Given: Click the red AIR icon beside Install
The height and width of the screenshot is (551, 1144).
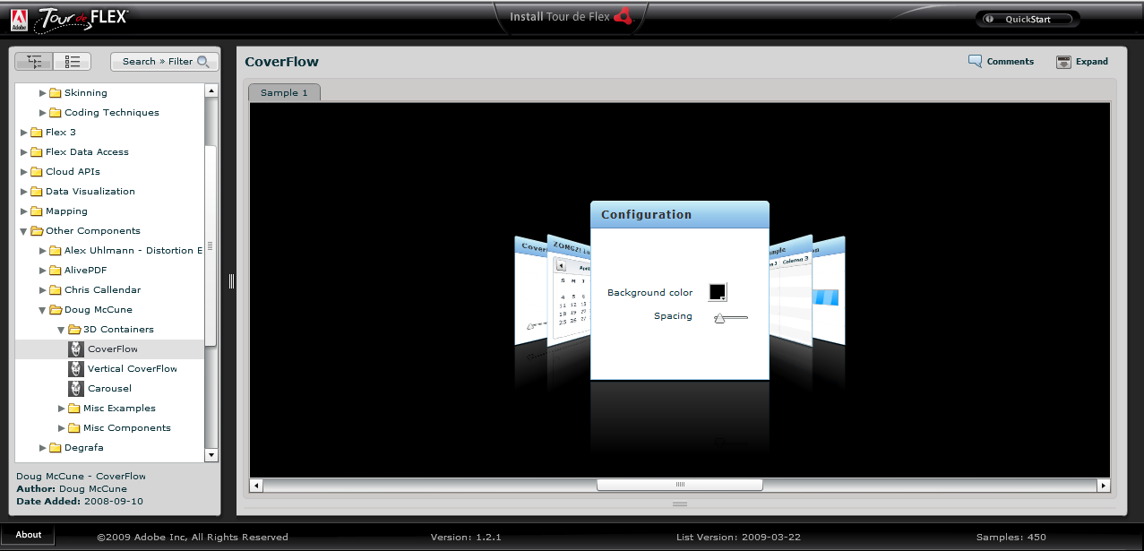Looking at the screenshot, I should [x=624, y=18].
